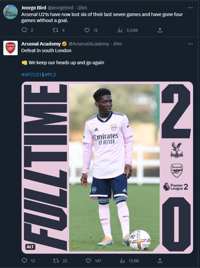
Task: Retweet Jeorge Bird's Arsenal U21s tweet
Action: (56, 30)
